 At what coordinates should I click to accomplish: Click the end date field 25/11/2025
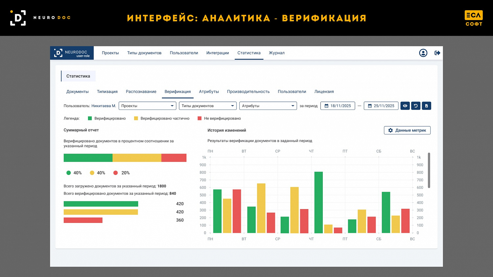381,106
